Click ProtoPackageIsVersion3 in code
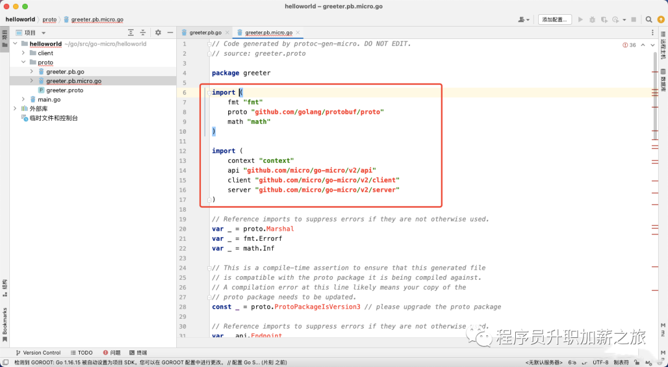This screenshot has height=367, width=668. coord(317,307)
